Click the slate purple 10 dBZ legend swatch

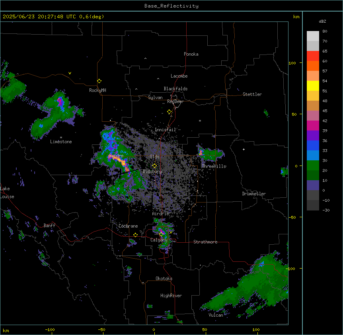click(x=313, y=185)
